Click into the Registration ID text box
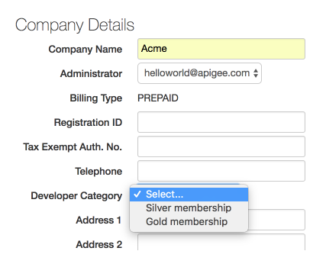326x280 pixels. 221,122
